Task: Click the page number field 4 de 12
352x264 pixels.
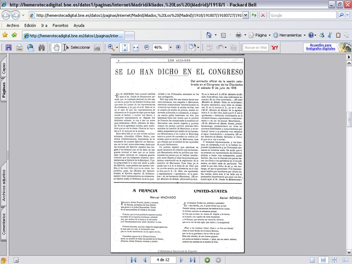Action: click(x=163, y=260)
